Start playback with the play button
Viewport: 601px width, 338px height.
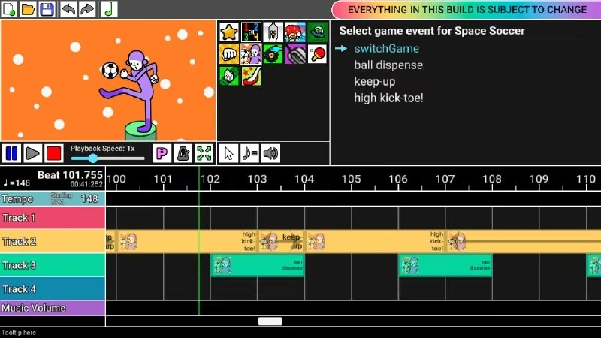[32, 153]
